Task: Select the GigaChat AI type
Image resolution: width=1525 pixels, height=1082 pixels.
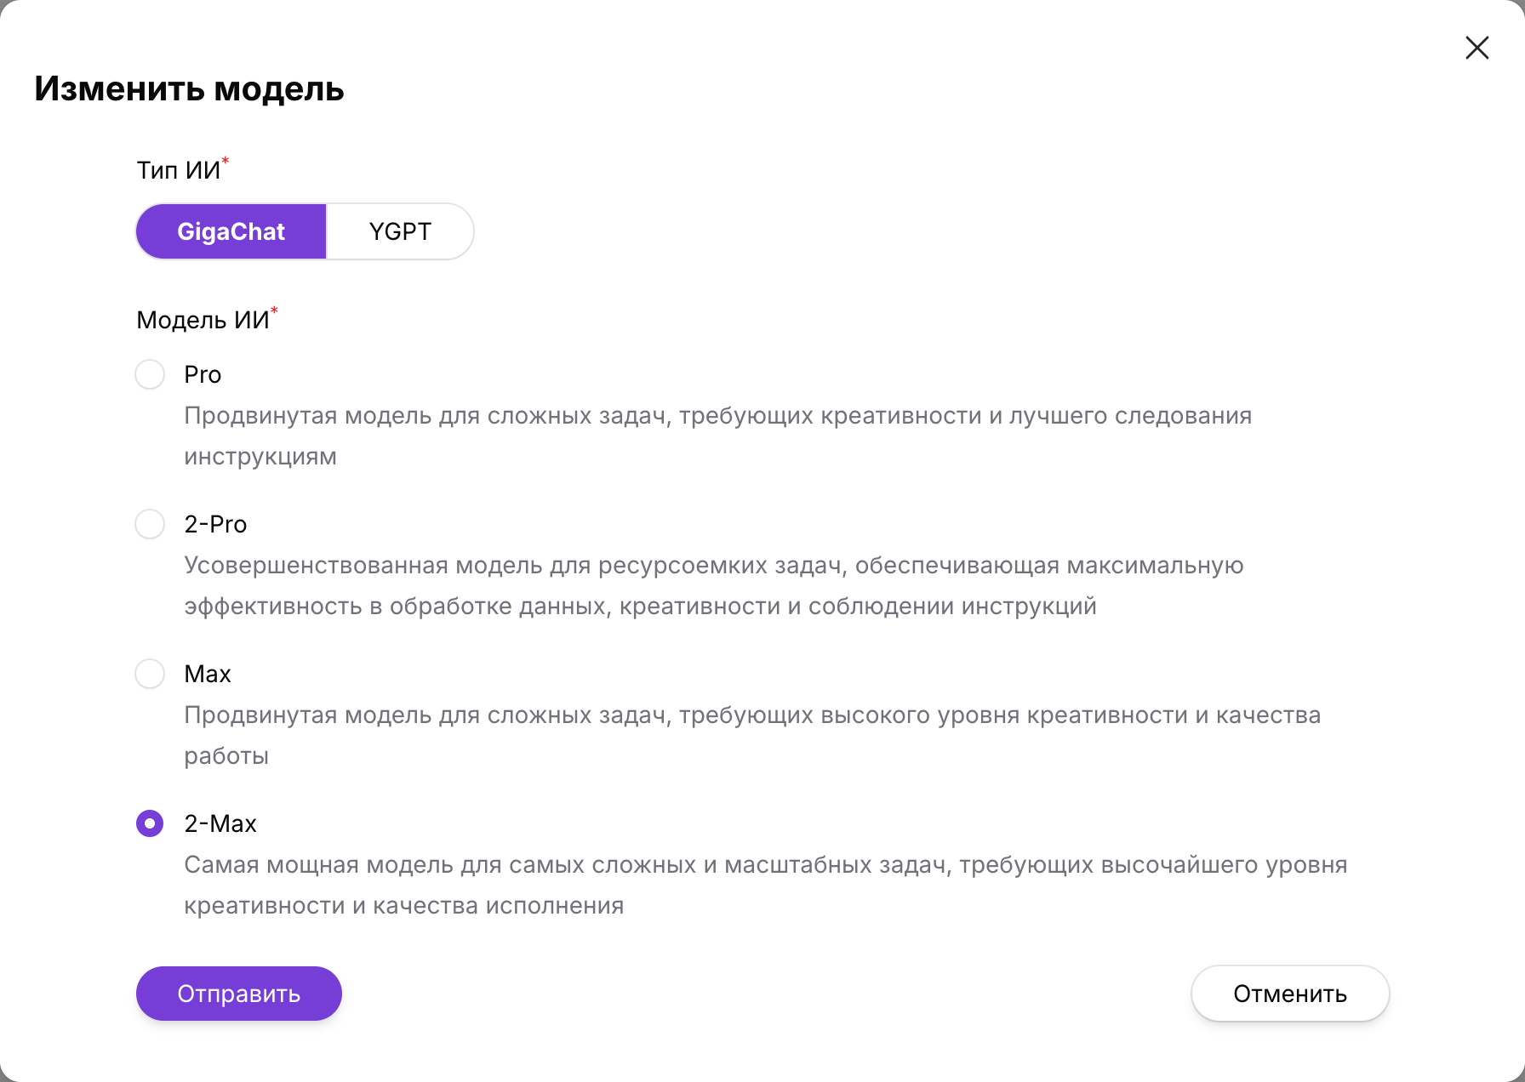Action: tap(231, 231)
